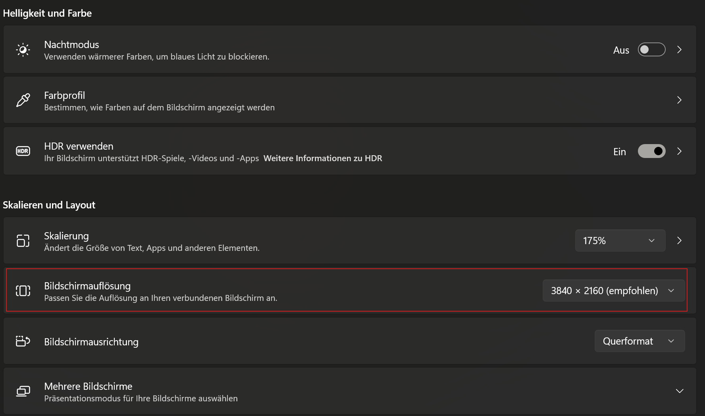Screen dimensions: 705x416
Task: Click the Nachtmodus sun icon
Action: 23,50
